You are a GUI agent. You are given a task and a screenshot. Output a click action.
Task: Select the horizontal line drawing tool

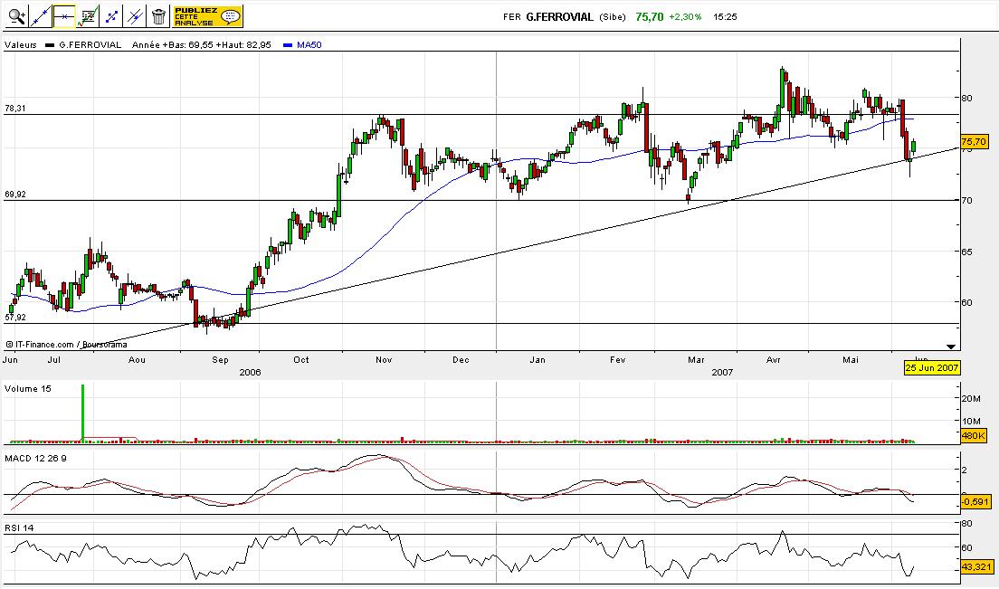pos(64,16)
